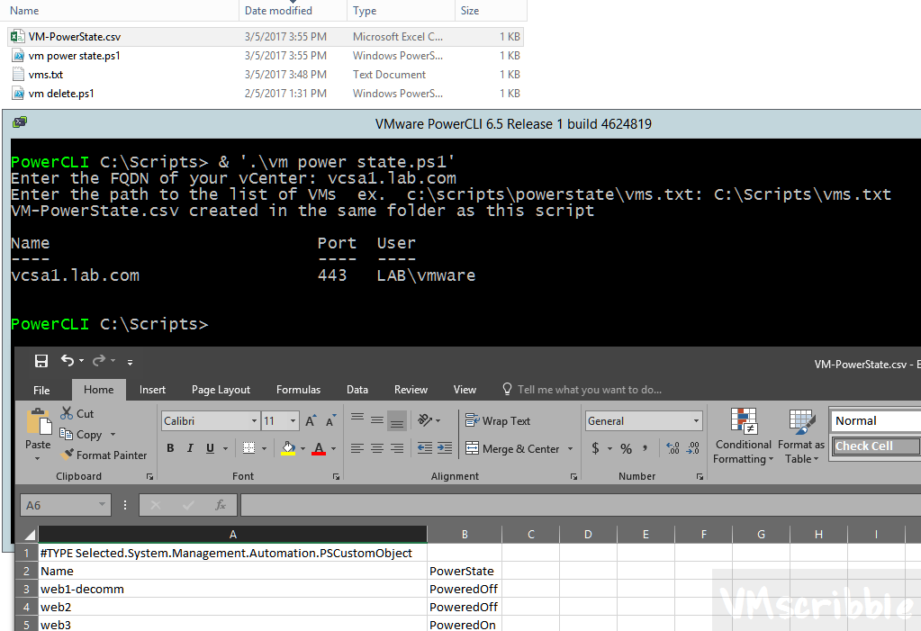Click the Comma Style icon

pyautogui.click(x=645, y=449)
